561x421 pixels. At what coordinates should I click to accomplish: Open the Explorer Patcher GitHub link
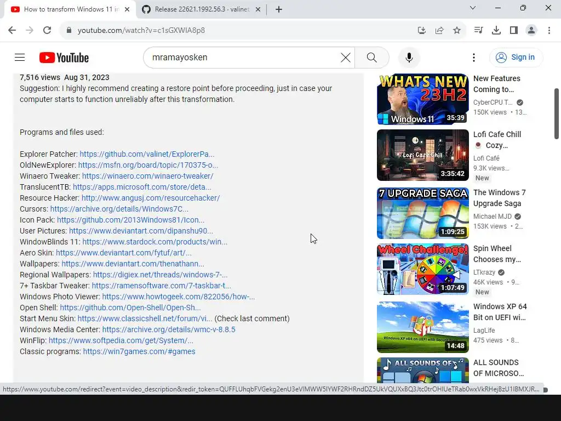coord(147,154)
